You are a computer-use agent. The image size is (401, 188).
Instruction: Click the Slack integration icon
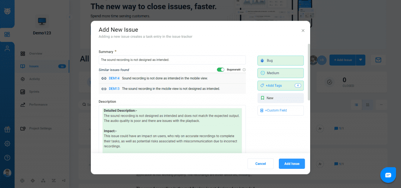[22, 180]
